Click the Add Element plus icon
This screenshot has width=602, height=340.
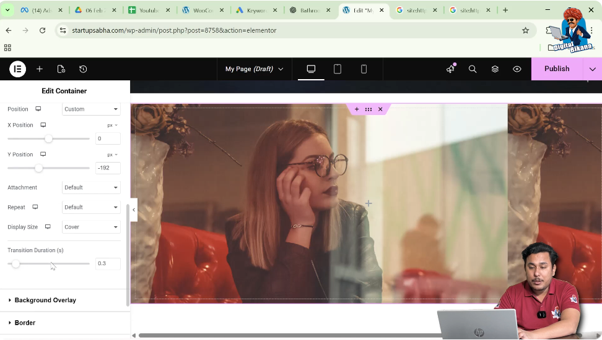(40, 69)
